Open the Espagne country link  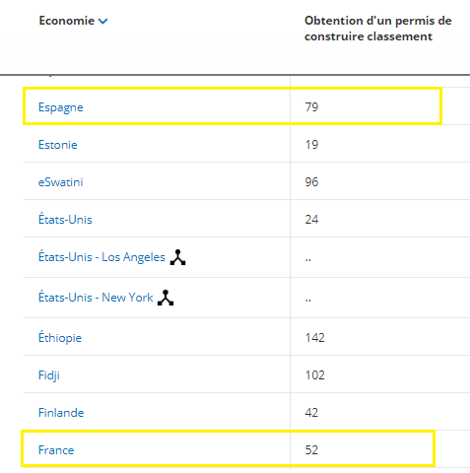[61, 107]
